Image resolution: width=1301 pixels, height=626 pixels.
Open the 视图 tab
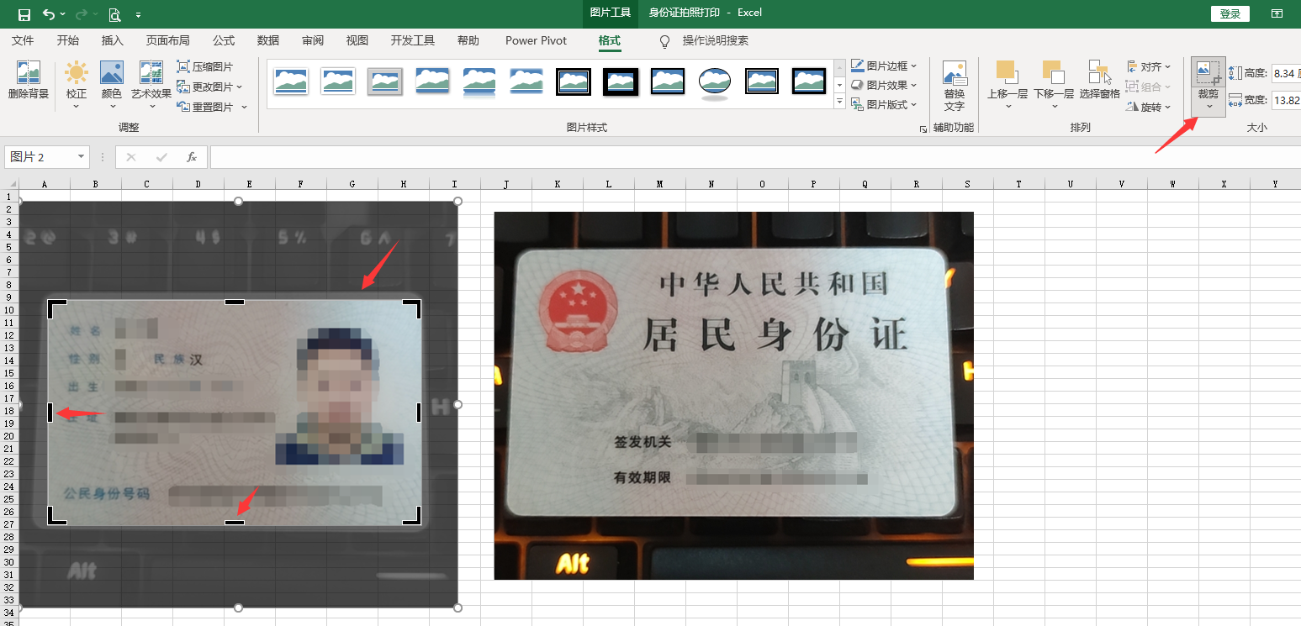click(357, 40)
